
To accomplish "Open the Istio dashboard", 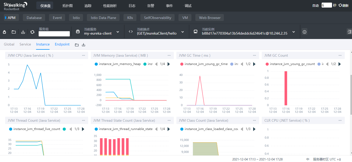I will (x=76, y=18).
